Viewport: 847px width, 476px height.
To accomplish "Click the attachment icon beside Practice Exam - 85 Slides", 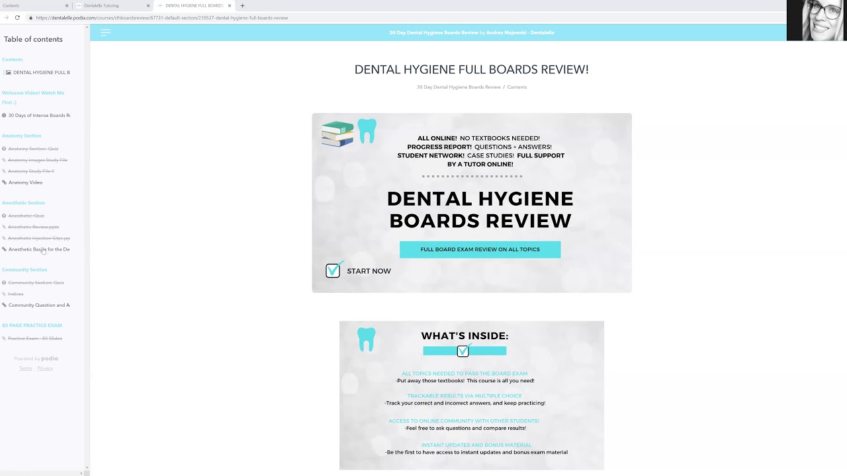I will 4,338.
